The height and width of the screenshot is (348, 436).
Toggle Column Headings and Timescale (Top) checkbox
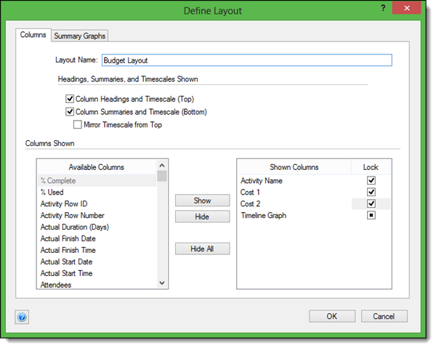click(x=70, y=100)
